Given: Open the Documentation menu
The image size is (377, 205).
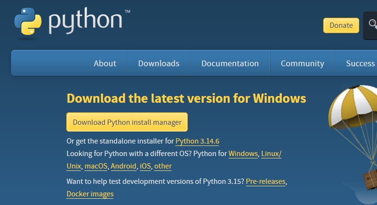Looking at the screenshot, I should pyautogui.click(x=230, y=63).
